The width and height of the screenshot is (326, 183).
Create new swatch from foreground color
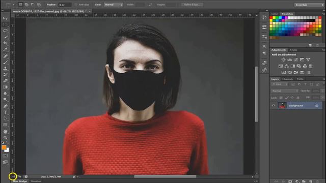[x=310, y=45]
